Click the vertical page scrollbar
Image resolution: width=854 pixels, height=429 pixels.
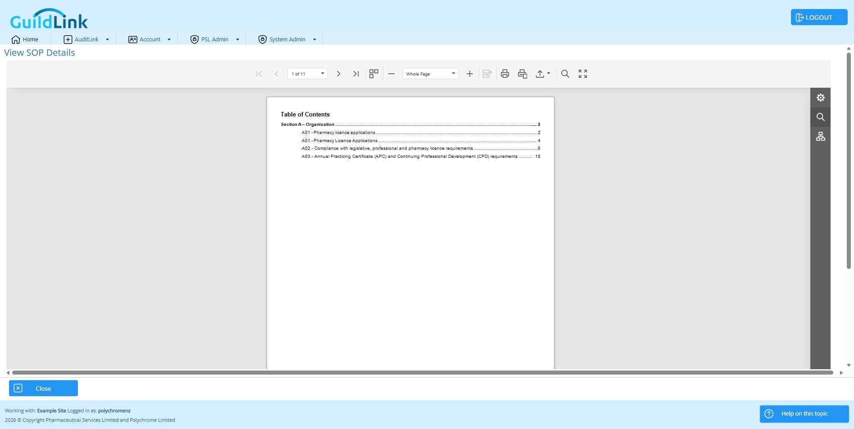tap(849, 161)
